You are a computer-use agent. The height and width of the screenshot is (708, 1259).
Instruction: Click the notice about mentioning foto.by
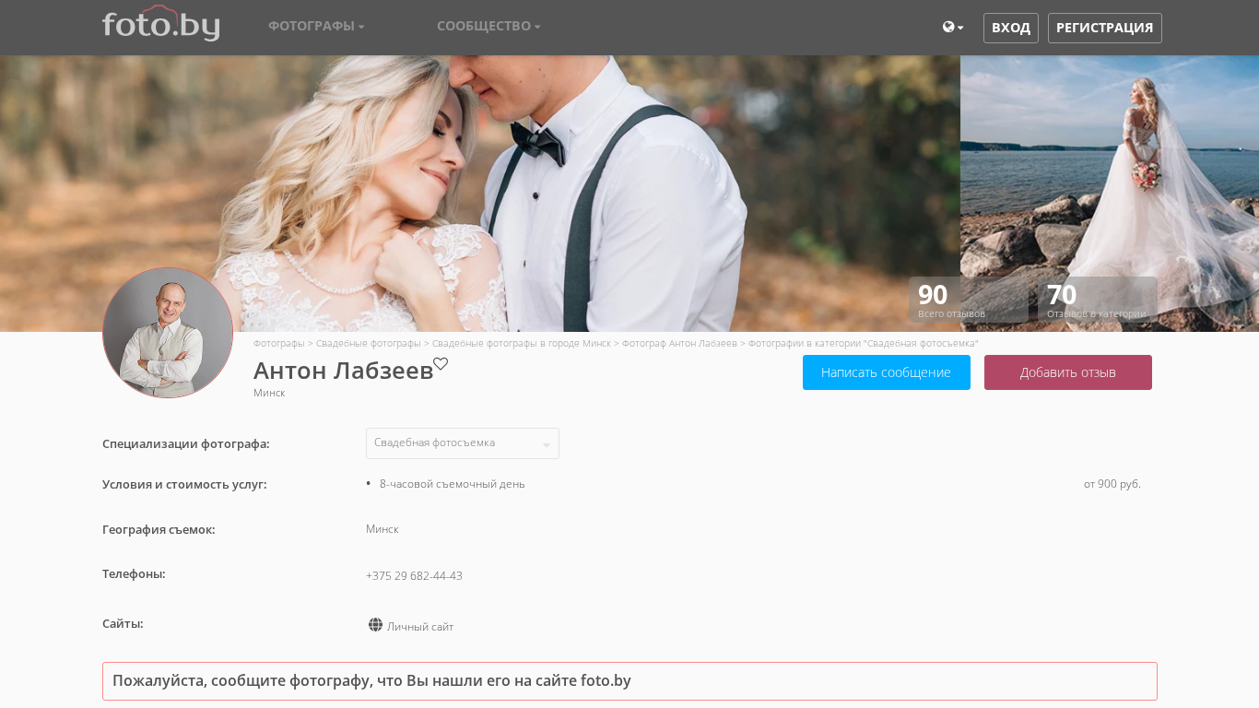click(629, 681)
